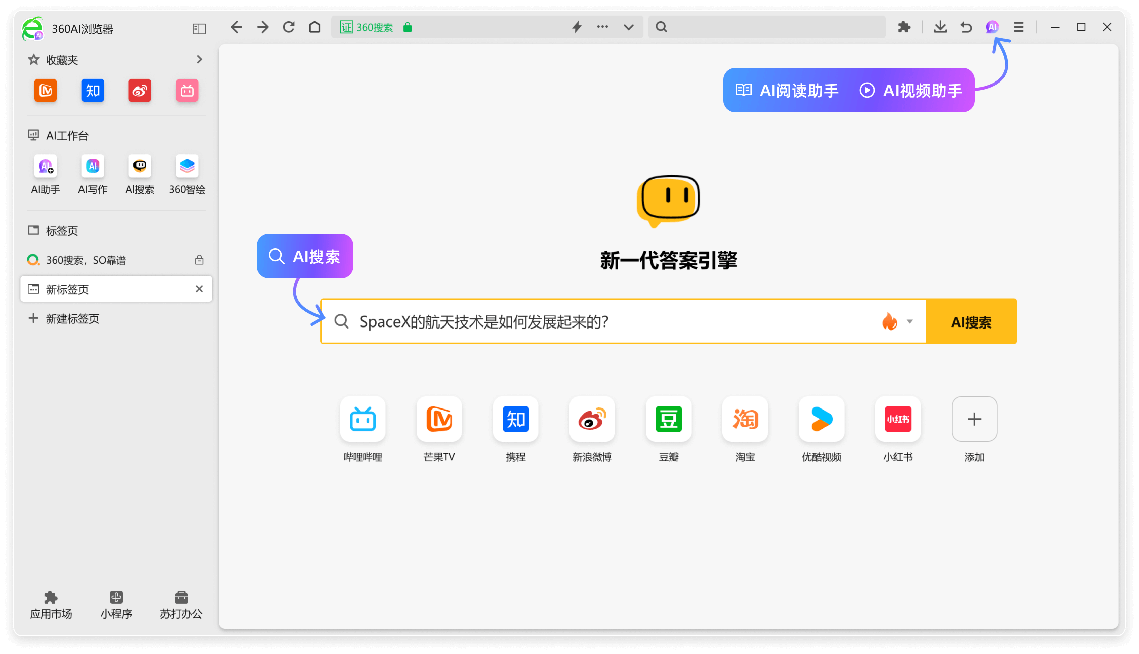Viewport: 1139px width, 654px height.
Task: Open 淘宝 from quick links
Action: tap(745, 419)
